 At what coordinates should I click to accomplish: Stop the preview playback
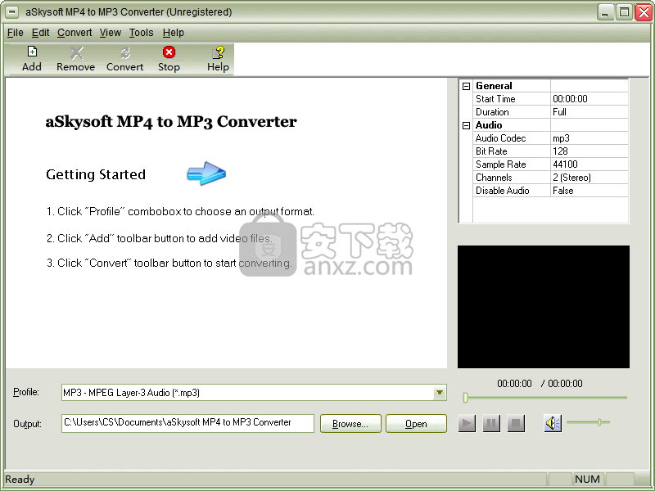point(516,423)
